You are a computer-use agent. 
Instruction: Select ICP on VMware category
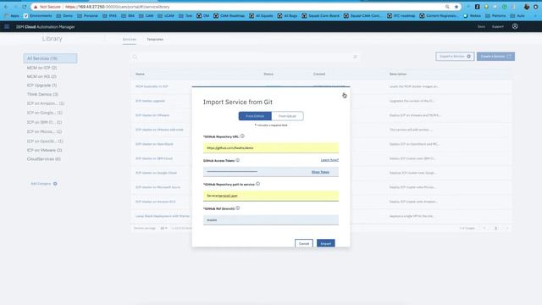[x=45, y=150]
